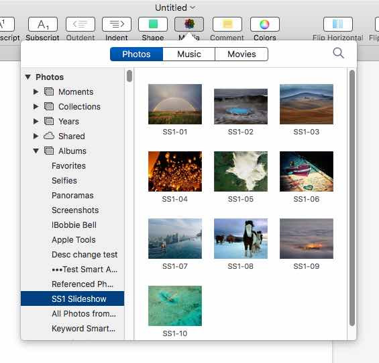
Task: Click the Collections label in sidebar
Action: click(x=80, y=107)
